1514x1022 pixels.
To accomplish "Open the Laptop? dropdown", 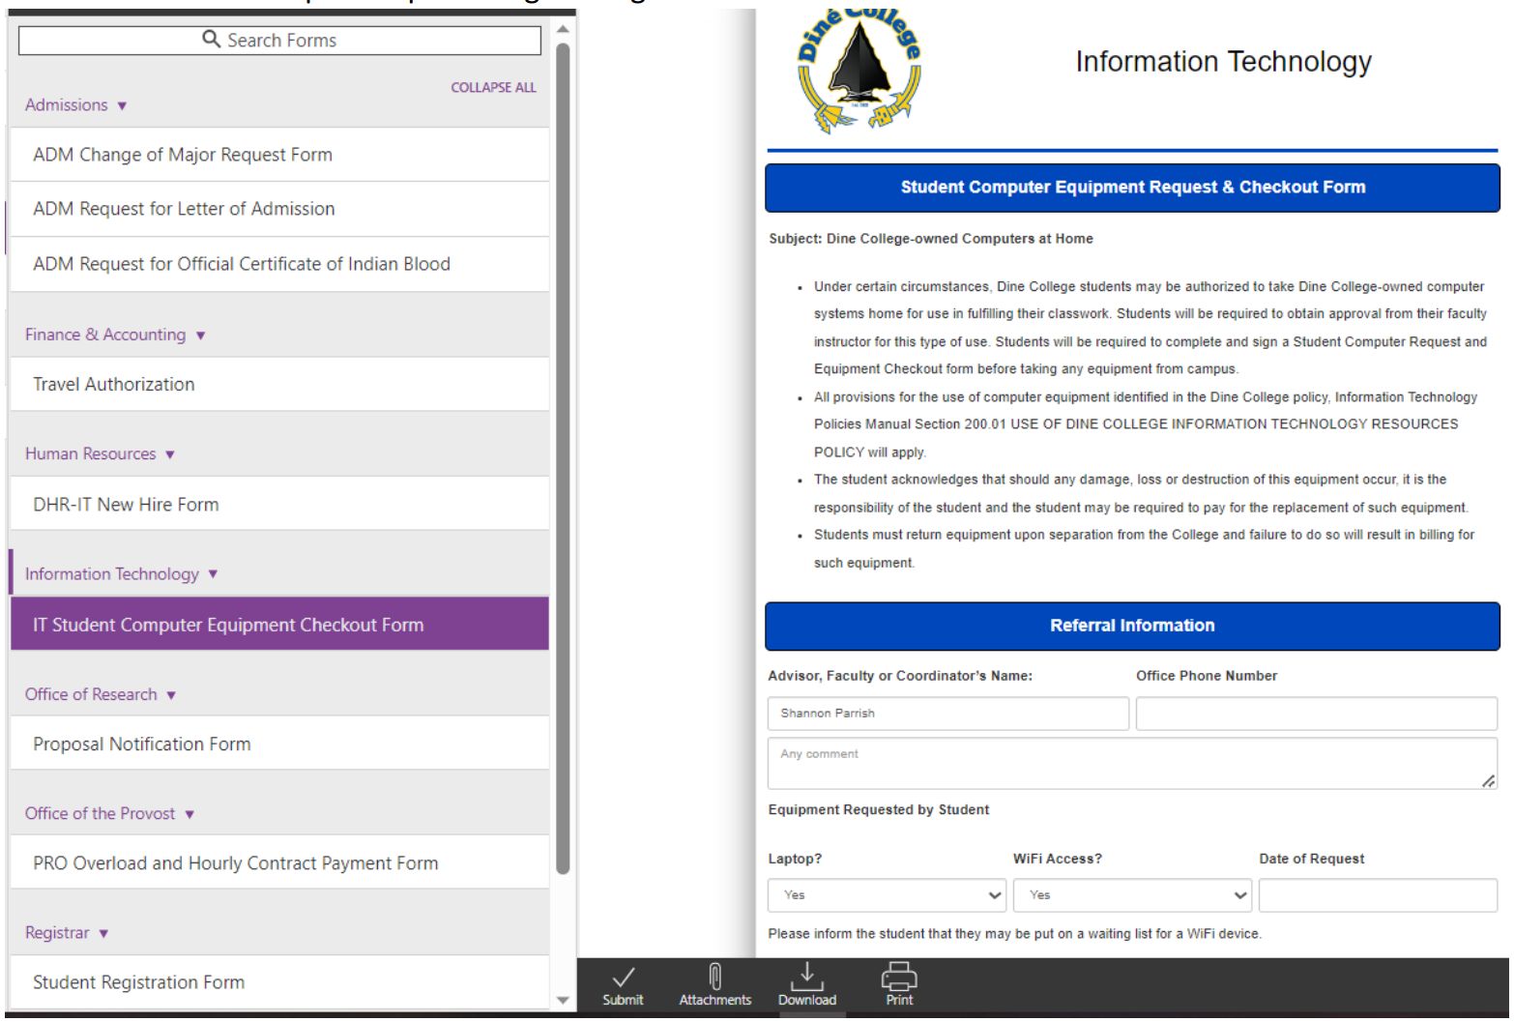I will (887, 895).
